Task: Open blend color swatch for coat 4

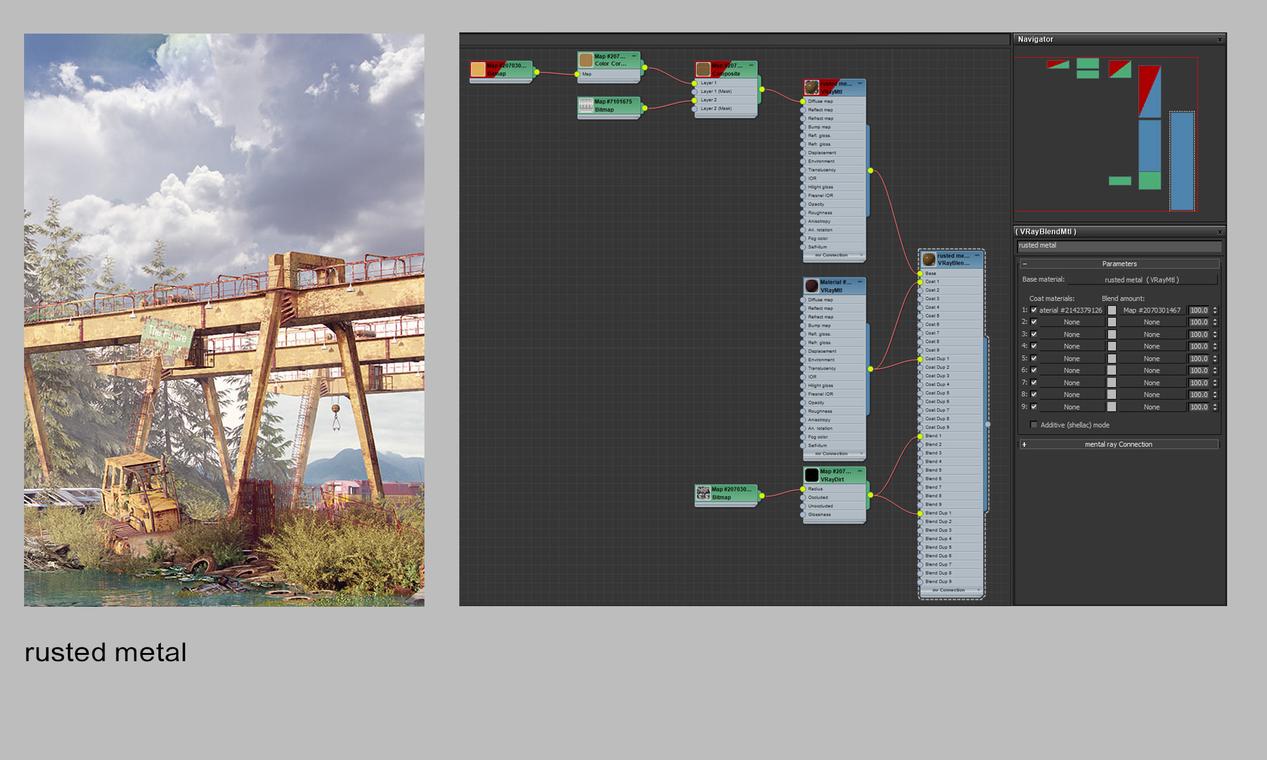Action: 1112,346
